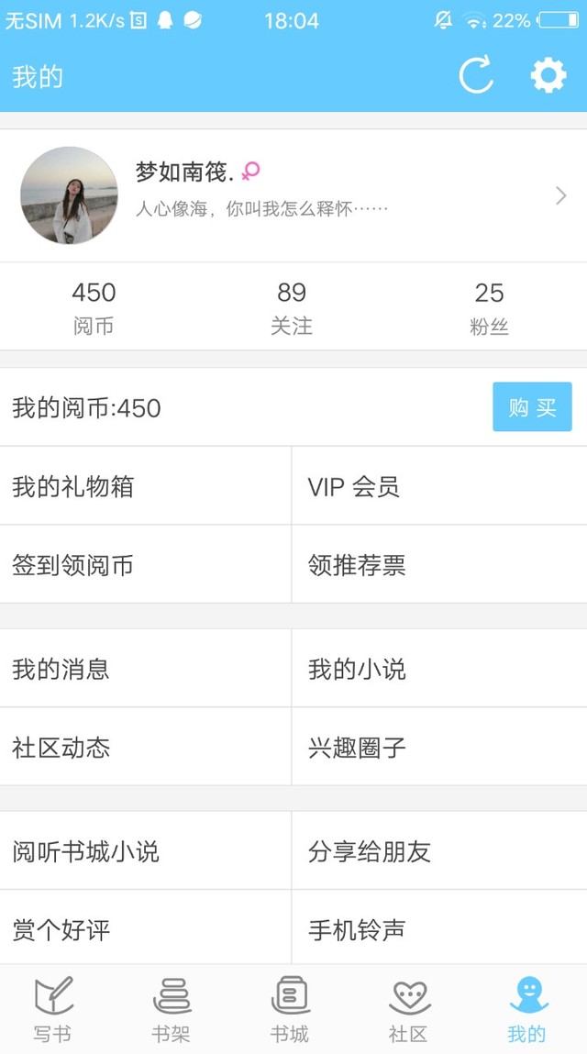Open 我的礼物箱 gift box
The width and height of the screenshot is (587, 1054).
[146, 486]
